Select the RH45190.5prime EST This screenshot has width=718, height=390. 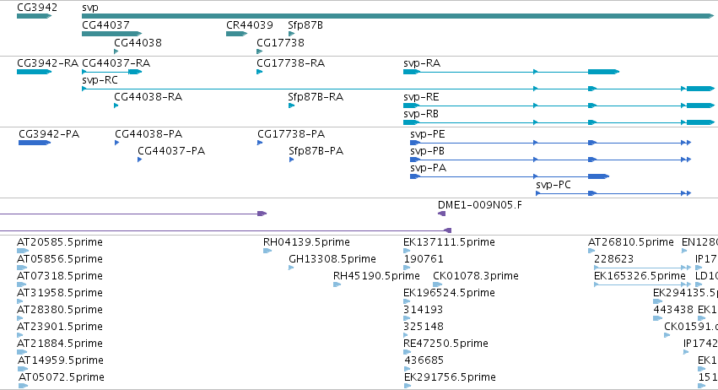pos(337,284)
